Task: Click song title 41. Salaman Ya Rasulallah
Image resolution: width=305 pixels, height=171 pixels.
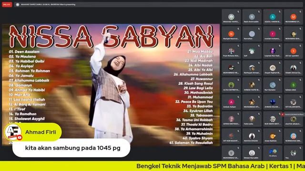Action: click(191, 142)
